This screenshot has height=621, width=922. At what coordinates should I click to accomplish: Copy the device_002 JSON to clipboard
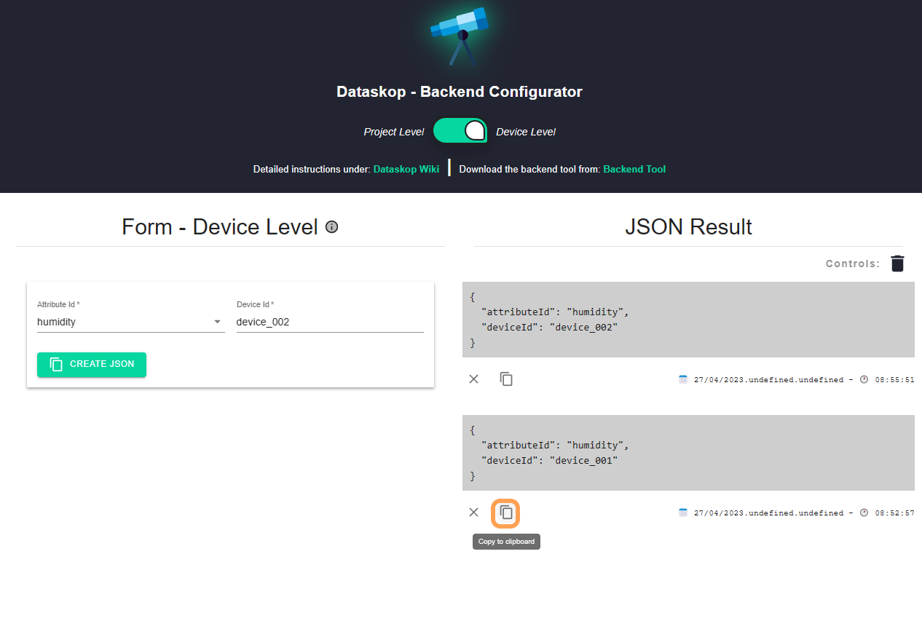506,379
